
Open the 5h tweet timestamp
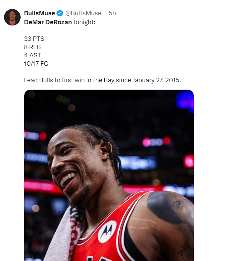tap(112, 13)
